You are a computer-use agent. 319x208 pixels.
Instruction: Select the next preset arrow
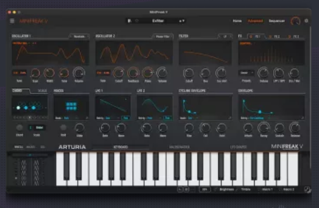(x=184, y=21)
